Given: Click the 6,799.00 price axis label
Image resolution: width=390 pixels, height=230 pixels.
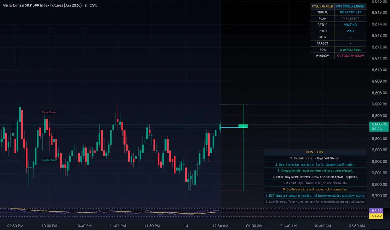Looking at the screenshot, I should coord(379,196).
